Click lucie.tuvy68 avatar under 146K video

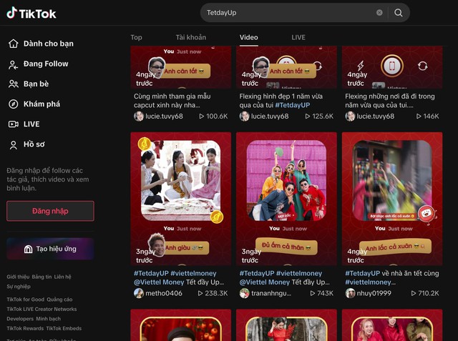350,117
